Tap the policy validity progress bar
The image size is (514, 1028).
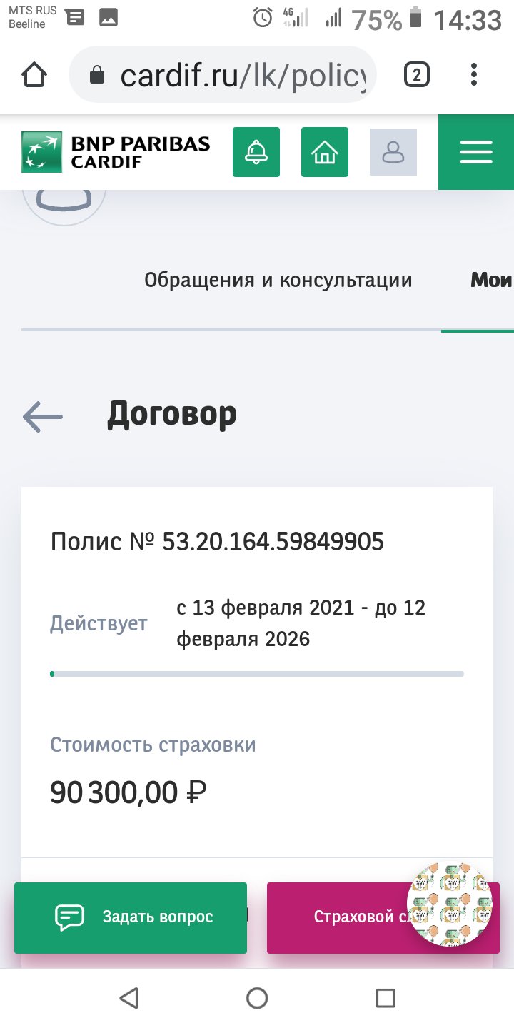point(257,673)
